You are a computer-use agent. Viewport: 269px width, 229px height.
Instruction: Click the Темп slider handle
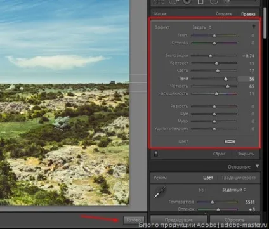214,36
